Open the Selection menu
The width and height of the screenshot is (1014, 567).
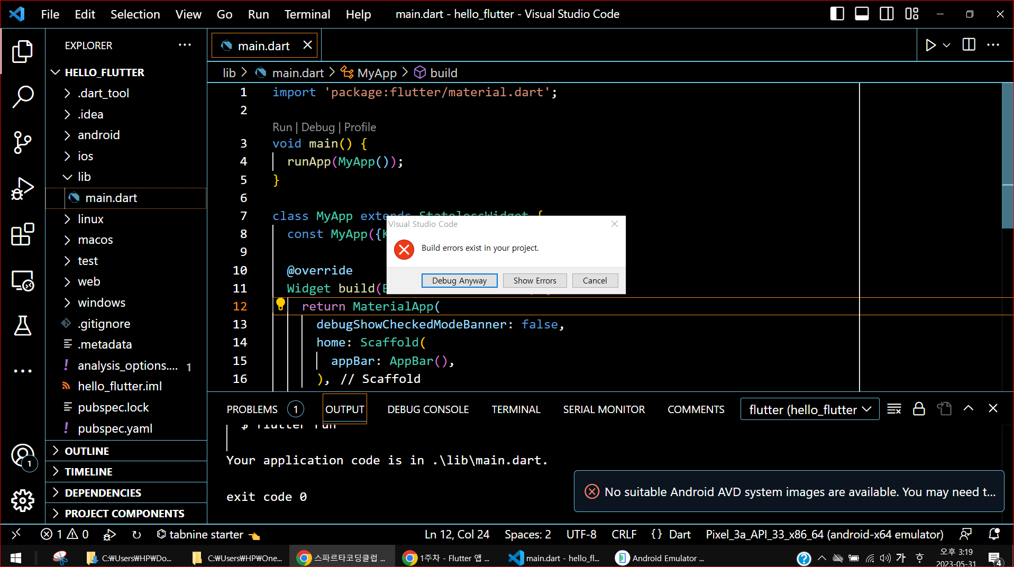[x=135, y=14]
